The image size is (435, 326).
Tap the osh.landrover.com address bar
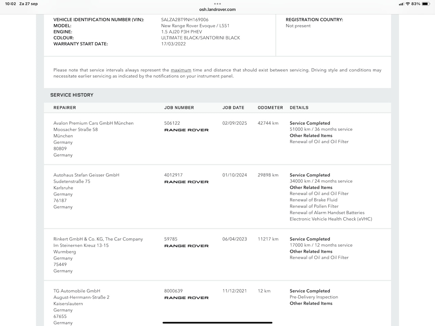pos(217,10)
